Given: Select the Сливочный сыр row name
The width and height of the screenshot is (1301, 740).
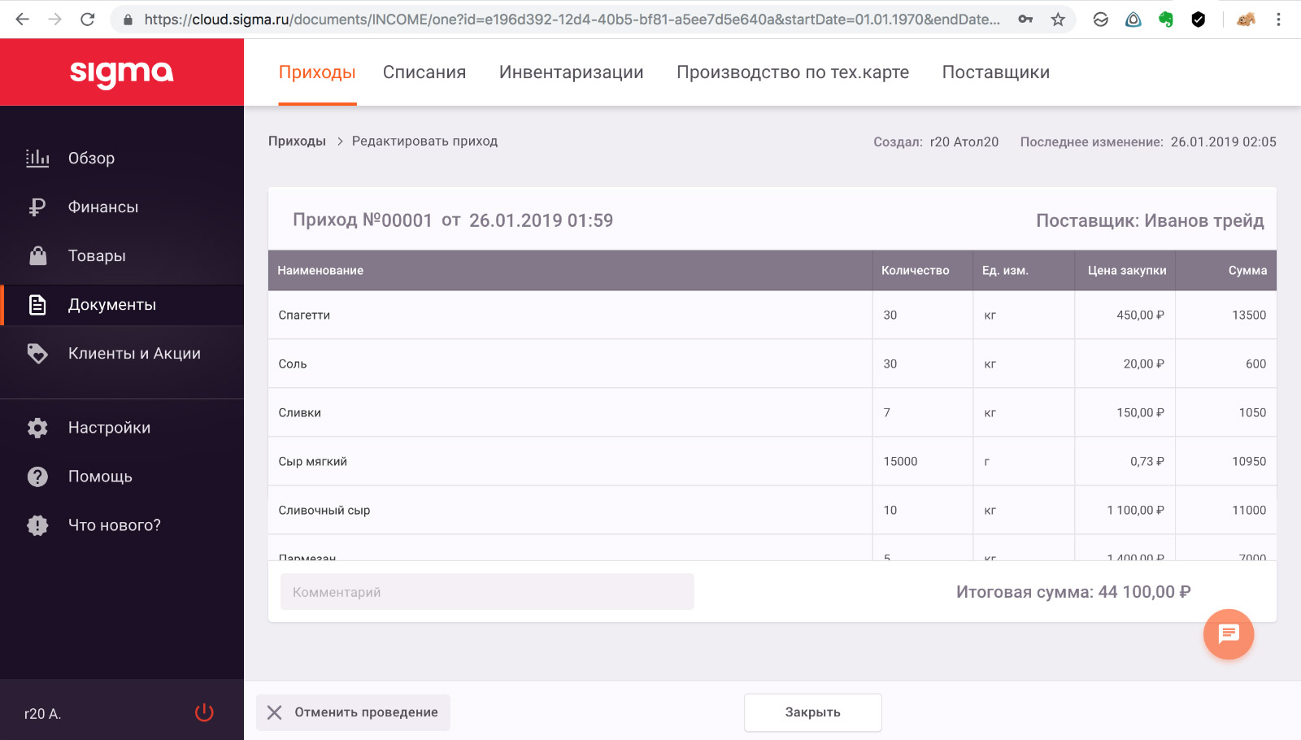Looking at the screenshot, I should [324, 511].
